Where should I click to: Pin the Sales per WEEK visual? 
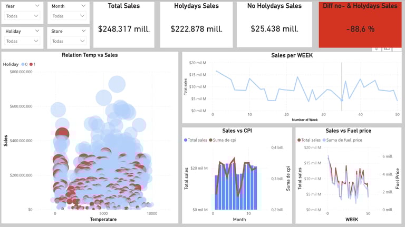[x=377, y=49]
